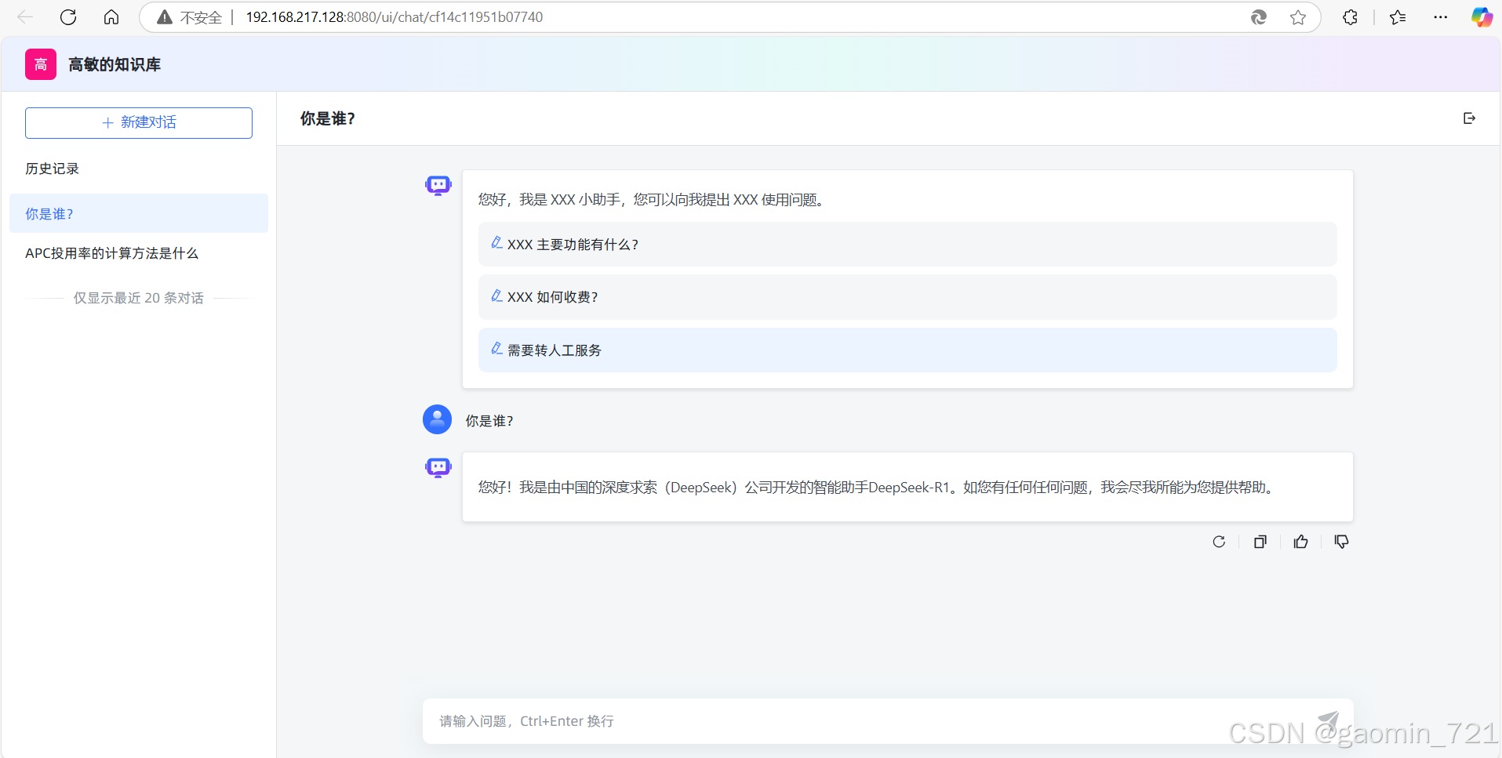This screenshot has height=758, width=1502.
Task: Open browser extensions puzzle icon
Action: tap(1350, 17)
